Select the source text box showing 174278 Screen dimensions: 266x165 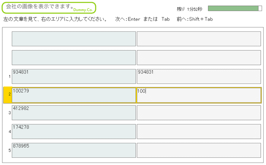pyautogui.click(x=74, y=132)
